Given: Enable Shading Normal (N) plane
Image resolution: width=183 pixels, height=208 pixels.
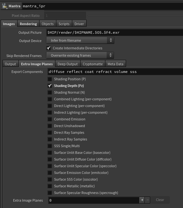Looking at the screenshot, I should point(50,92).
